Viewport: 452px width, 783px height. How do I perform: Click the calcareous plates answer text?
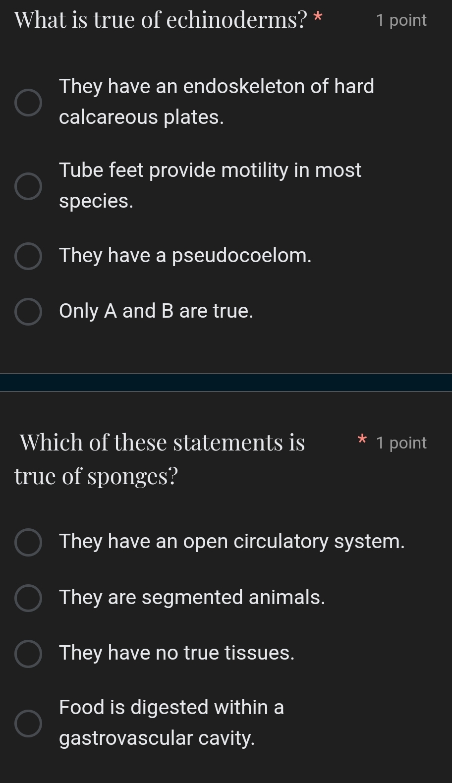pyautogui.click(x=217, y=102)
